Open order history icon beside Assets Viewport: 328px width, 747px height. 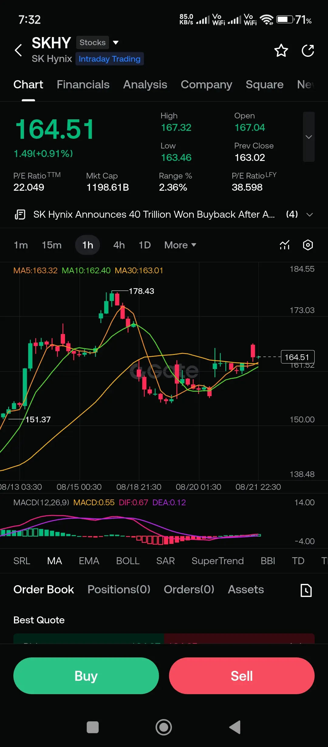coord(306,590)
